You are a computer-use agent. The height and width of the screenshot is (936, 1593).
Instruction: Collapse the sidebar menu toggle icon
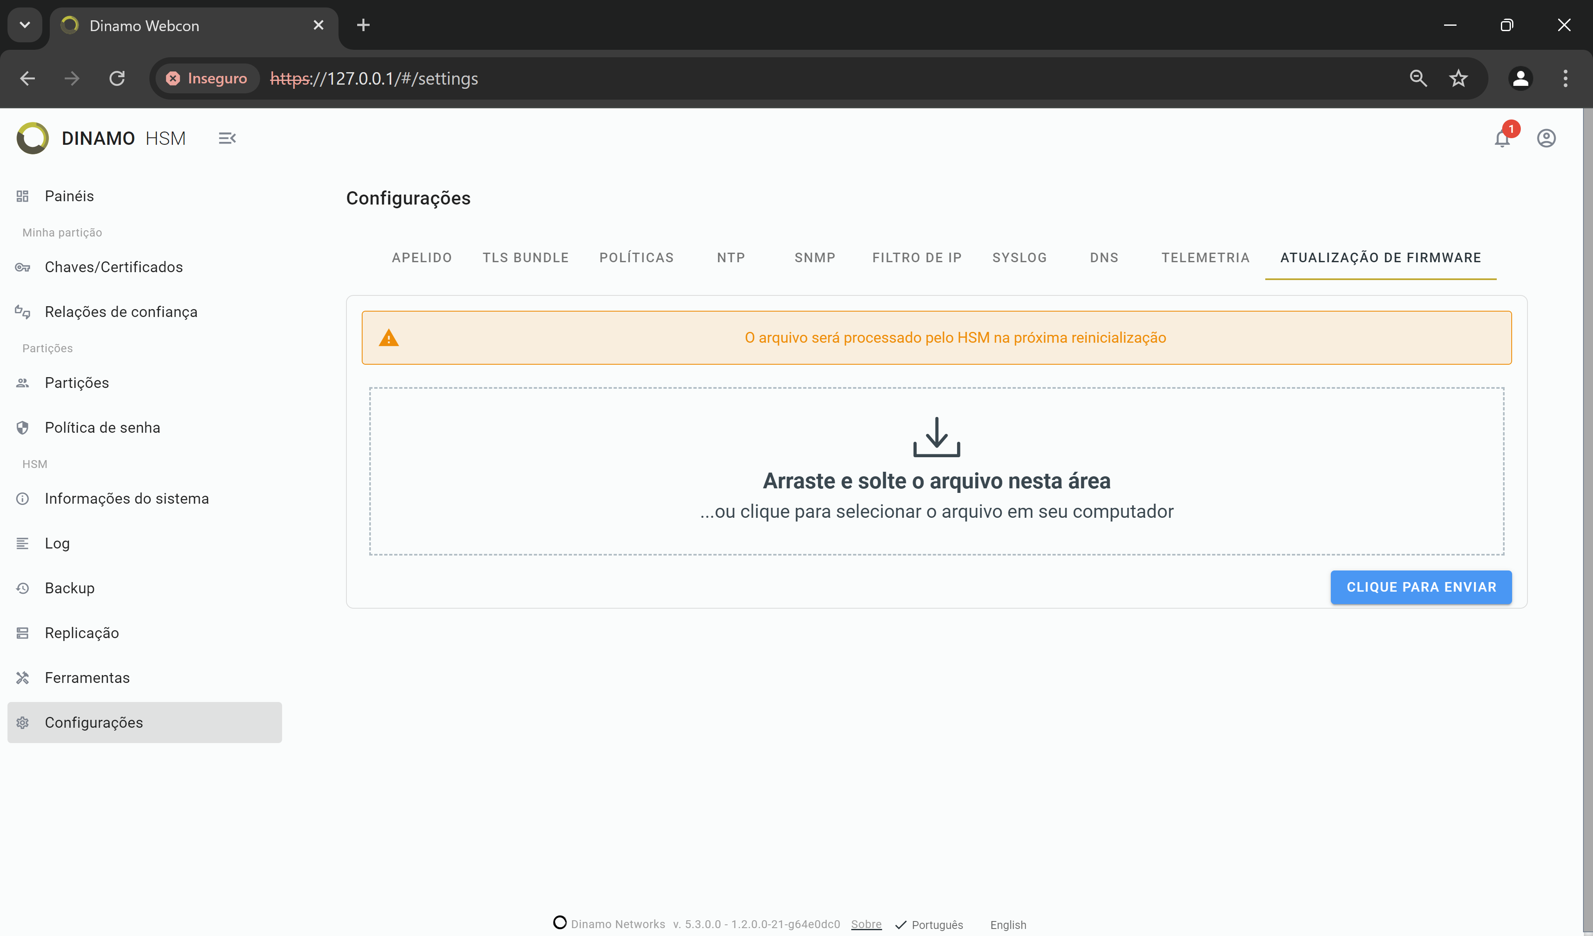227,138
